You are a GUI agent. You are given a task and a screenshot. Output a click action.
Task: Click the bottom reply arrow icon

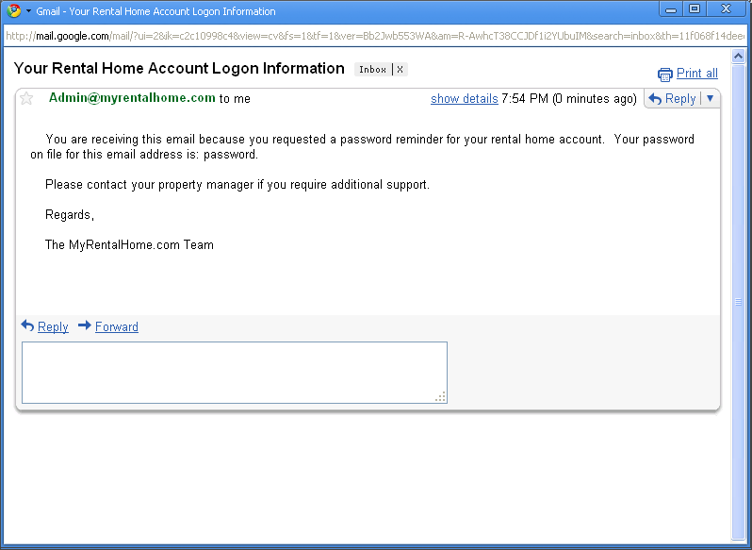27,325
